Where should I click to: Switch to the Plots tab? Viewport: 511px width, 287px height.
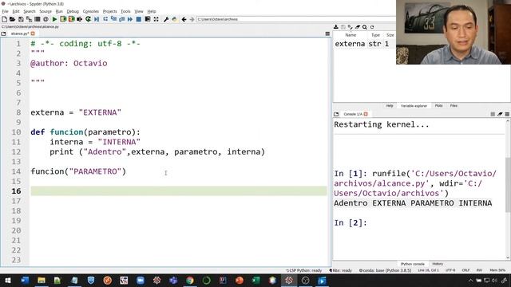tap(438, 106)
